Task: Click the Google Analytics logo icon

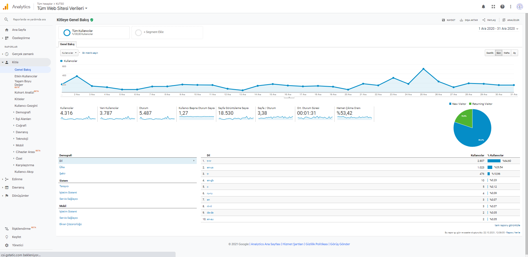Action: click(x=6, y=7)
